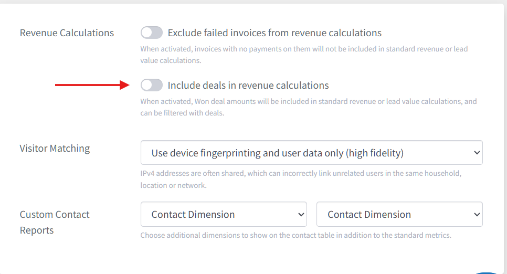Click the 'Exclude failed invoices from revenue calculations' label
This screenshot has width=507, height=274.
tap(274, 33)
